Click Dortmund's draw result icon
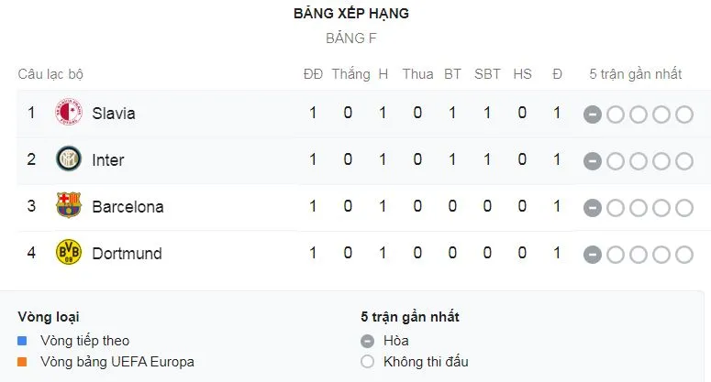 tap(593, 254)
